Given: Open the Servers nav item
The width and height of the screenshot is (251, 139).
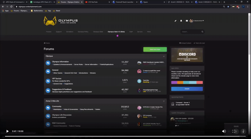Looking at the screenshot, I should 140,32.
